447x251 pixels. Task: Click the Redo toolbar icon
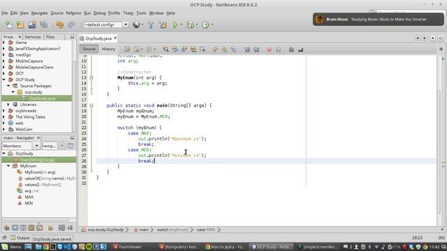pos(71,25)
